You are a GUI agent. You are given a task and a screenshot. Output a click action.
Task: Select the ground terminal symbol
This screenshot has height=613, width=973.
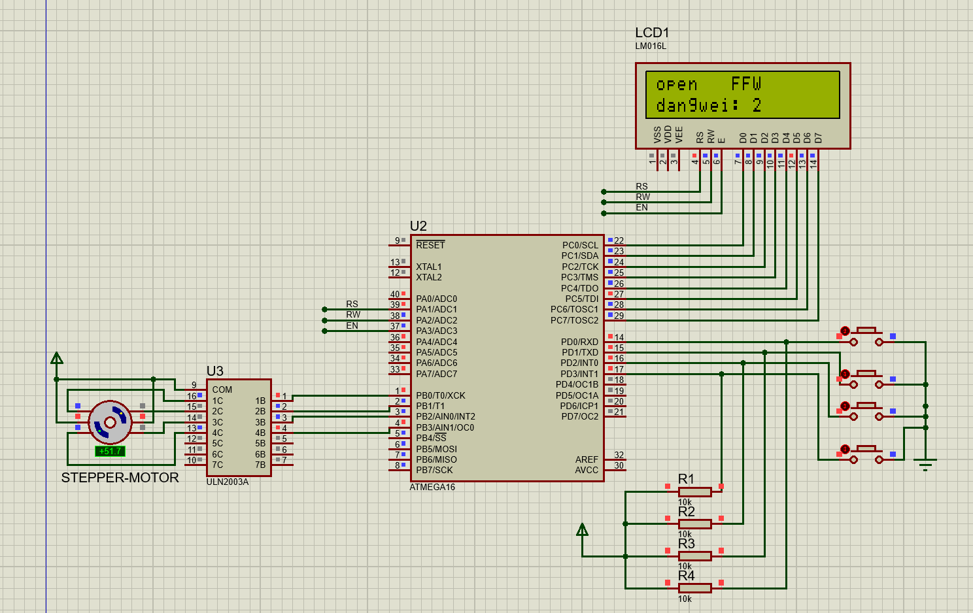925,465
